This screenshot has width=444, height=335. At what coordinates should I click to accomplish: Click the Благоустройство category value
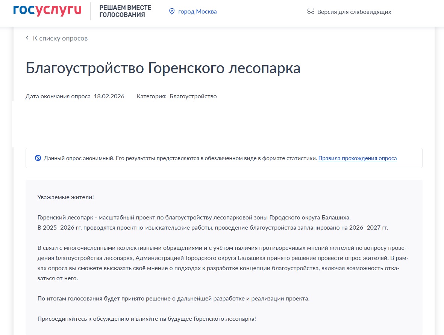point(193,96)
